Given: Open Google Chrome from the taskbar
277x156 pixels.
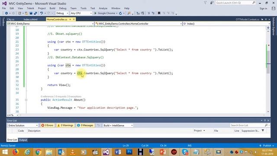Looking at the screenshot, I should pos(38,152).
